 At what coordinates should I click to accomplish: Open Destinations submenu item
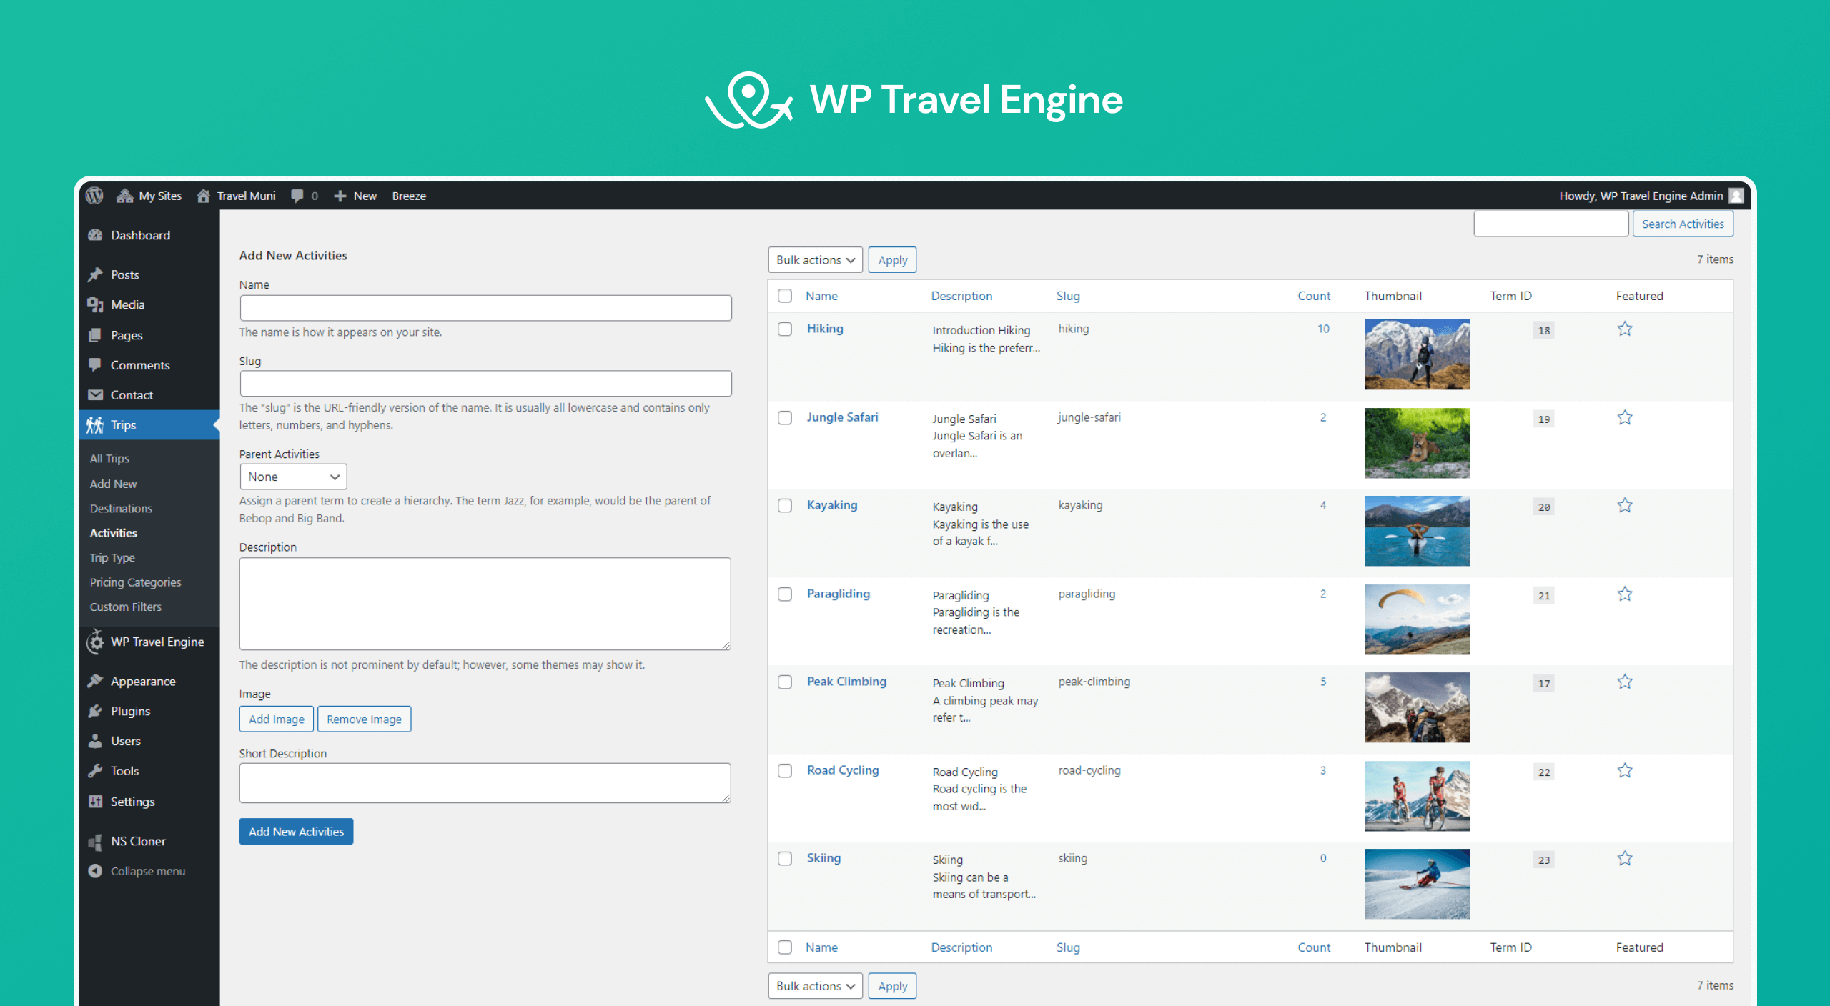coord(121,509)
